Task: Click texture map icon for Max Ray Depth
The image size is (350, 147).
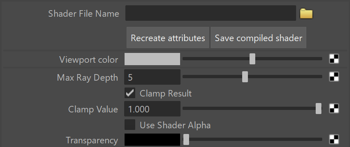Action: [x=334, y=77]
